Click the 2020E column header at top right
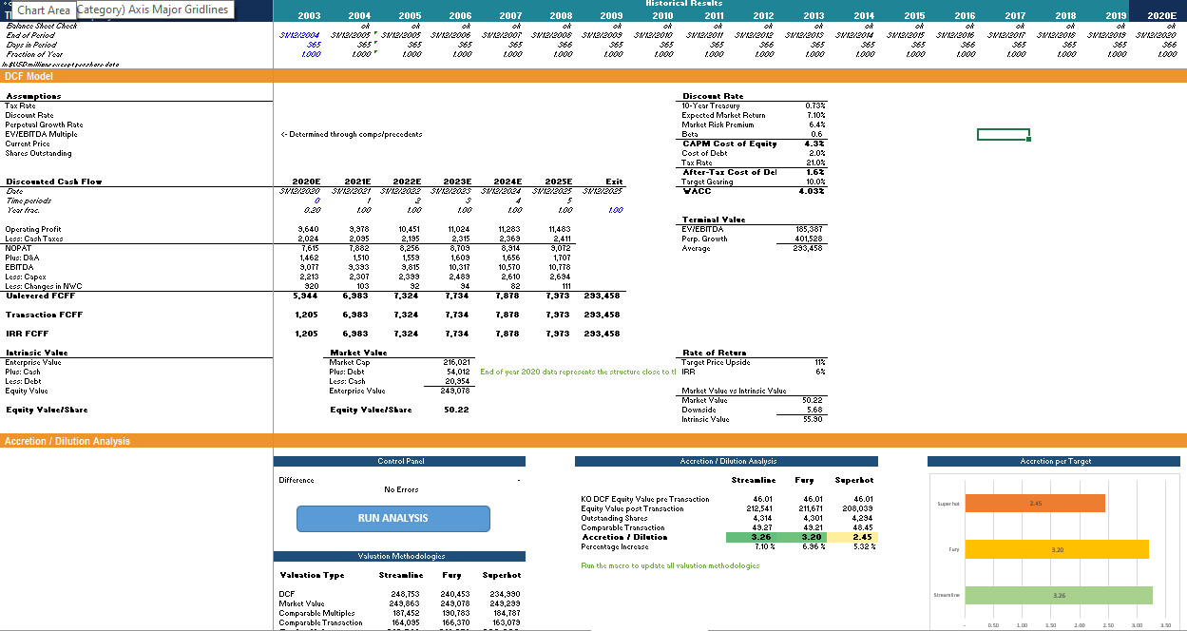This screenshot has width=1187, height=631. (x=1161, y=16)
